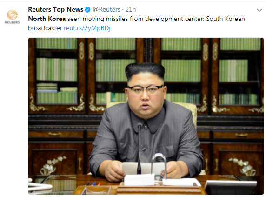Click the white telephone cord in the photo
The image size is (266, 197).
pos(40,187)
